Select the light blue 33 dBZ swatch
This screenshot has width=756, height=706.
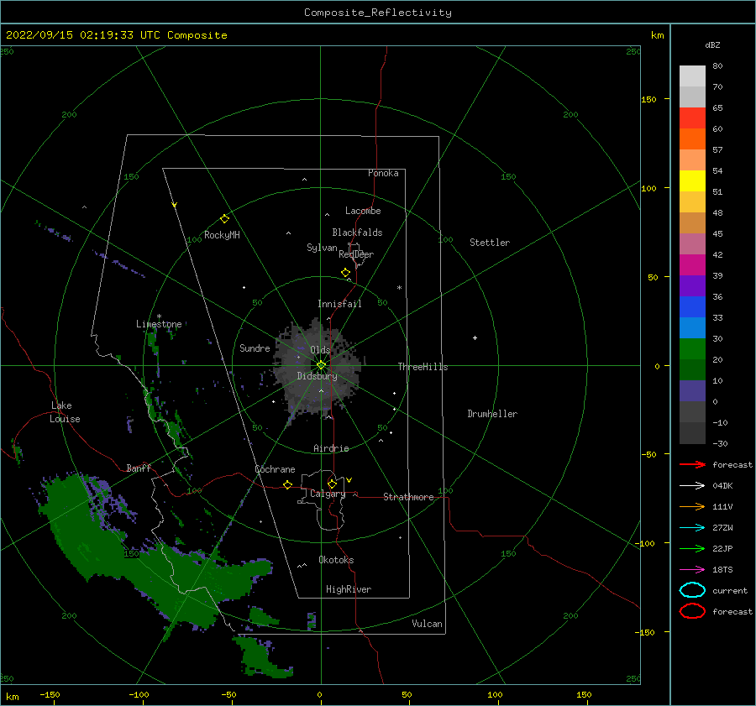692,328
